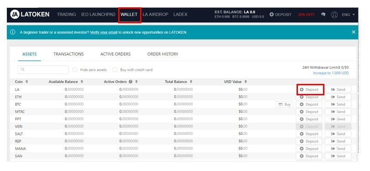Select the MANA coin name
This screenshot has height=171, width=370.
coord(20,149)
